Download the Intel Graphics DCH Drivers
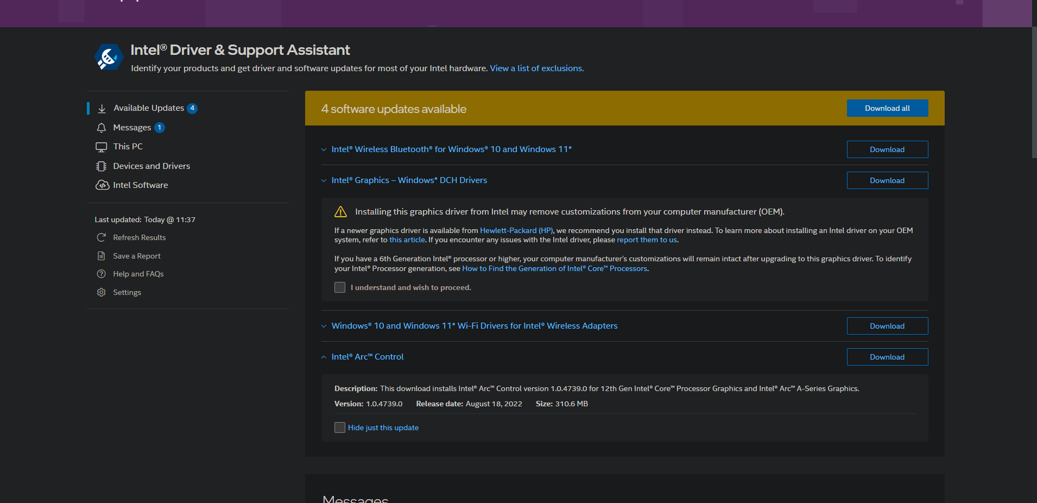1037x503 pixels. tap(887, 180)
